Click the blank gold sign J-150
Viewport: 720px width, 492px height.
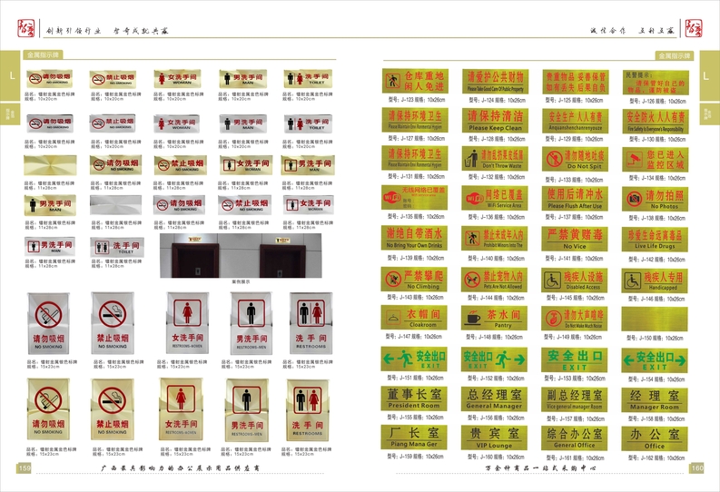click(654, 317)
